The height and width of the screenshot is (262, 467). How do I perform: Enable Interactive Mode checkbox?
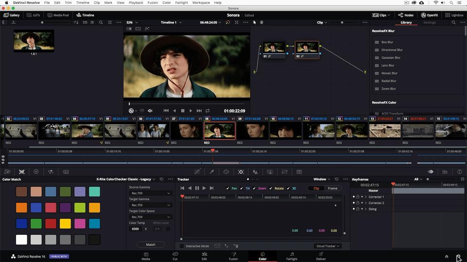[182, 246]
